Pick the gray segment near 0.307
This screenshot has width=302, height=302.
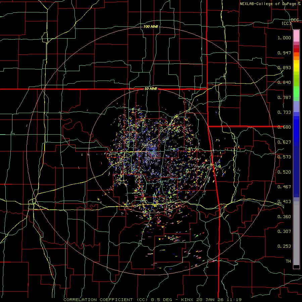pyautogui.click(x=296, y=233)
